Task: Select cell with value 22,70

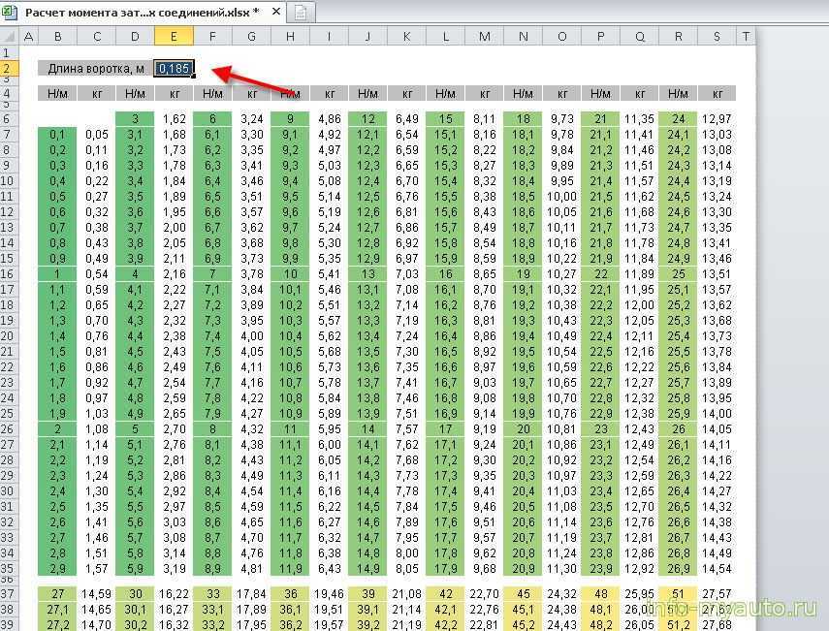Action: [x=484, y=594]
